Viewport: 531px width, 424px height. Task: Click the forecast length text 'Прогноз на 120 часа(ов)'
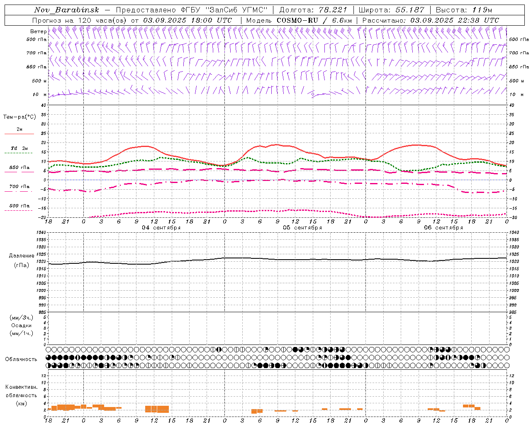[x=80, y=20]
